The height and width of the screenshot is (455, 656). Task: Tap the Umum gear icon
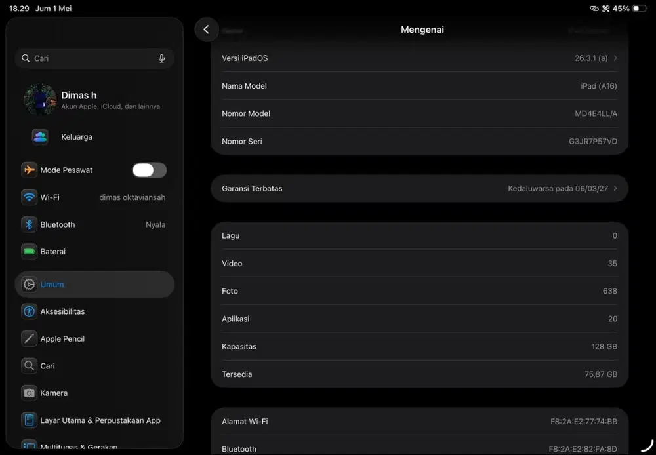(x=30, y=285)
